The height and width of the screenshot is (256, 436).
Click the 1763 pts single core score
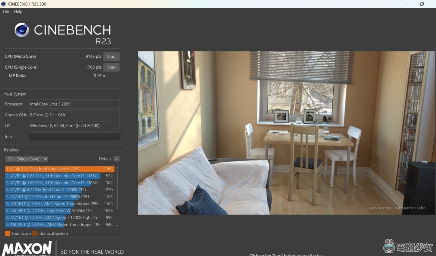(93, 67)
